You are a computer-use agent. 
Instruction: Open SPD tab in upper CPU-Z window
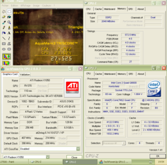[x=130, y=9]
